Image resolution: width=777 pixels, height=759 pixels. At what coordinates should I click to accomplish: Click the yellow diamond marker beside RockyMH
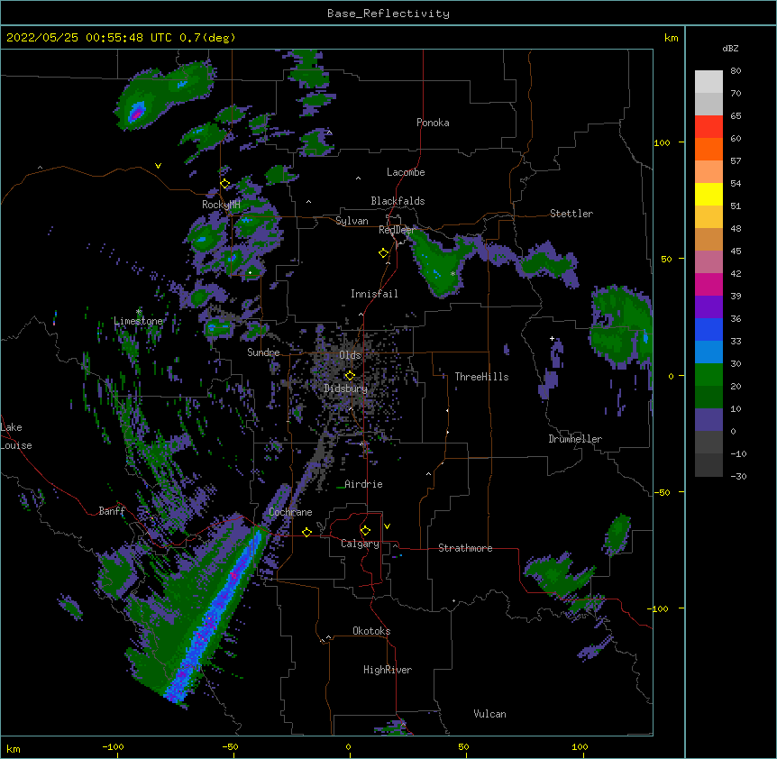point(225,184)
